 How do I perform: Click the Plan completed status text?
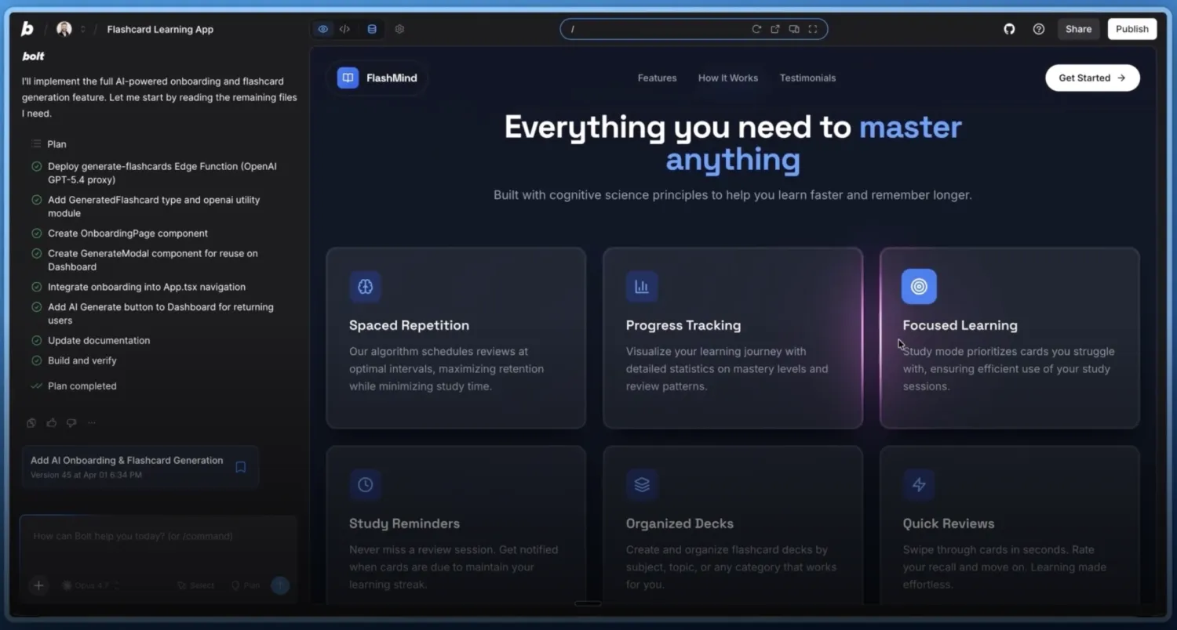coord(82,386)
